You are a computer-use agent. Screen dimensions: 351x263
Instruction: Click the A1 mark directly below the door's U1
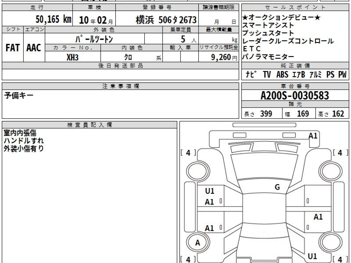click(209, 202)
